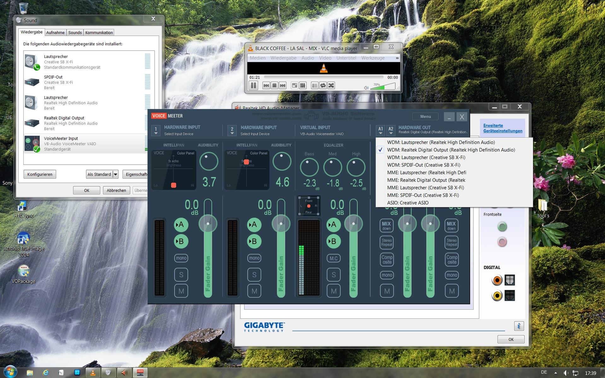Click the Hardware Input 1 fader knob
This screenshot has height=378, width=605.
(208, 224)
